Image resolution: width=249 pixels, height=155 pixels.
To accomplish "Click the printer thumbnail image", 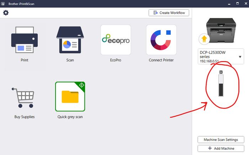I will pyautogui.click(x=221, y=31).
